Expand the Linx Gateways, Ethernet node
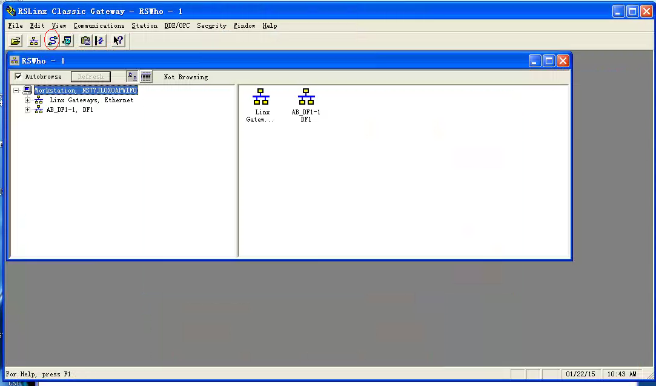The width and height of the screenshot is (656, 386). click(27, 100)
